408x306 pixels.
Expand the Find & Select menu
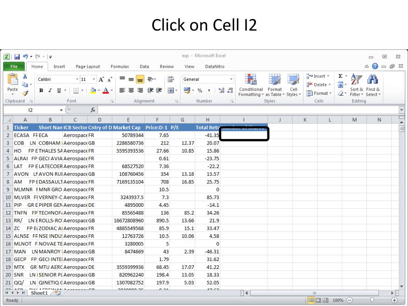373,85
